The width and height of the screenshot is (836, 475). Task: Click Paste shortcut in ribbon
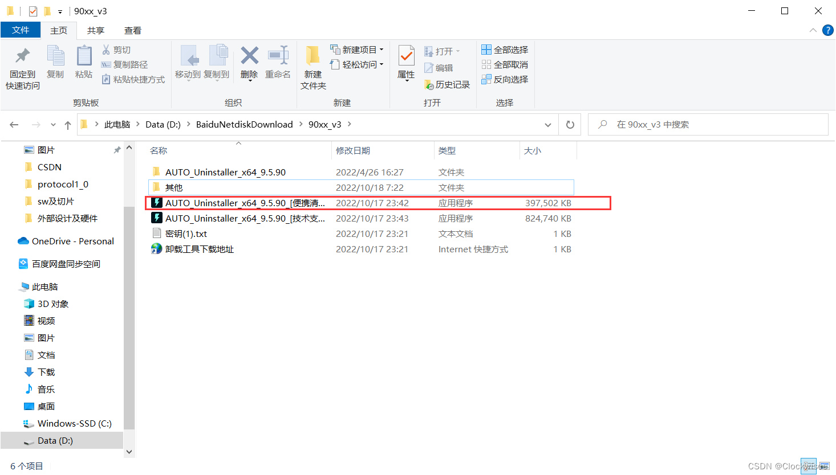point(133,80)
